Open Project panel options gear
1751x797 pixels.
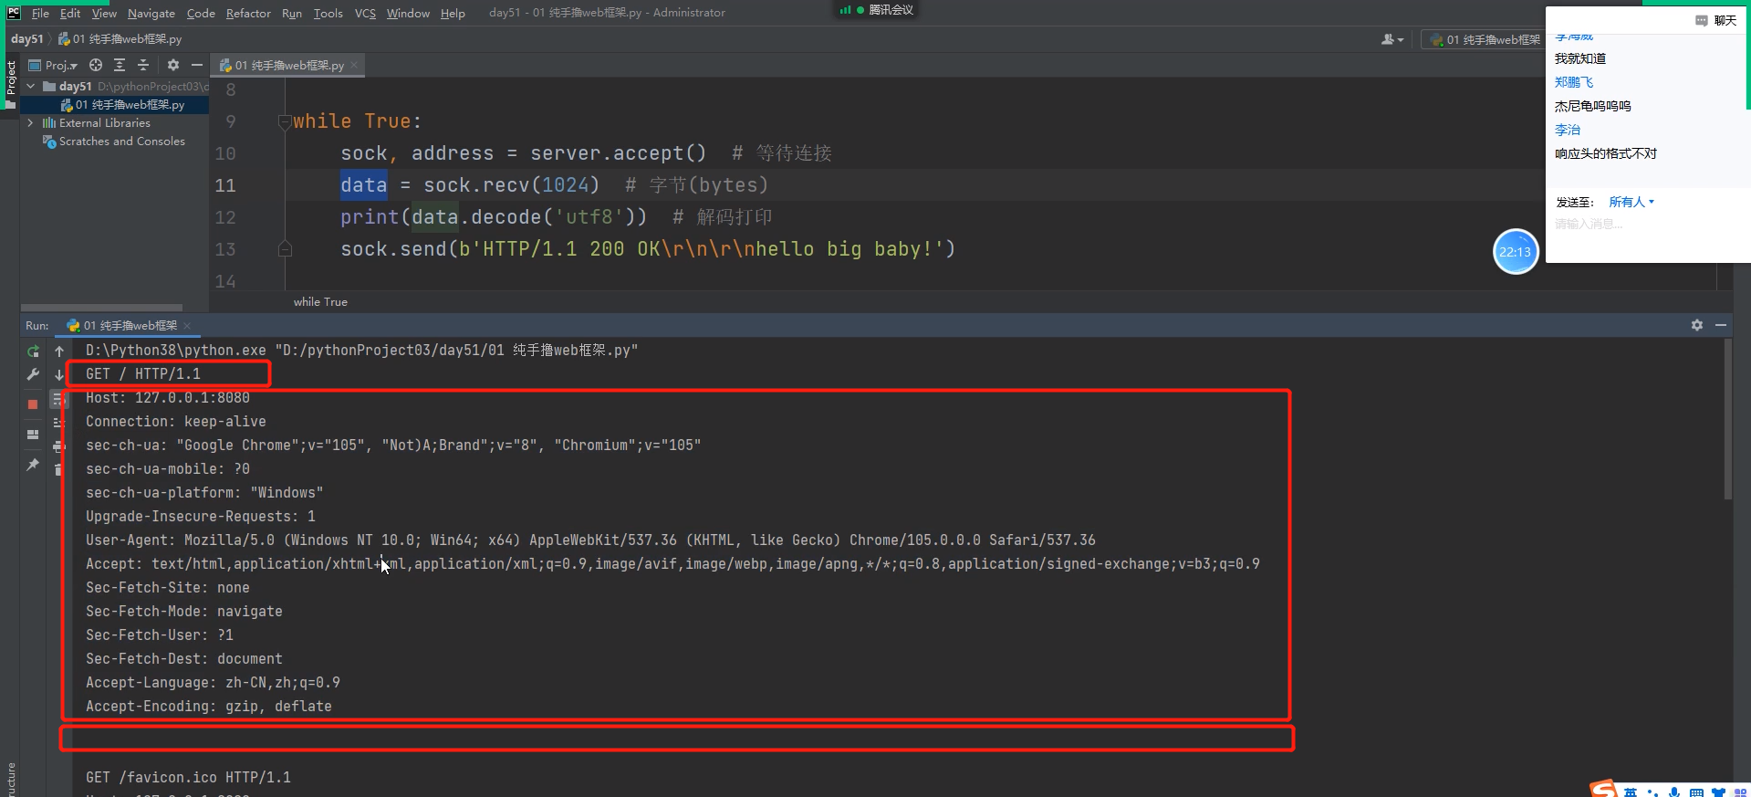(x=173, y=65)
